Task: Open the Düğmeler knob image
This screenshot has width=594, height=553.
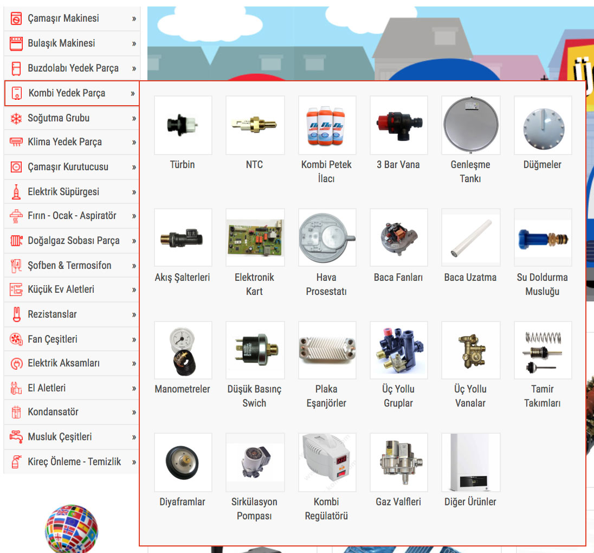Action: [543, 125]
